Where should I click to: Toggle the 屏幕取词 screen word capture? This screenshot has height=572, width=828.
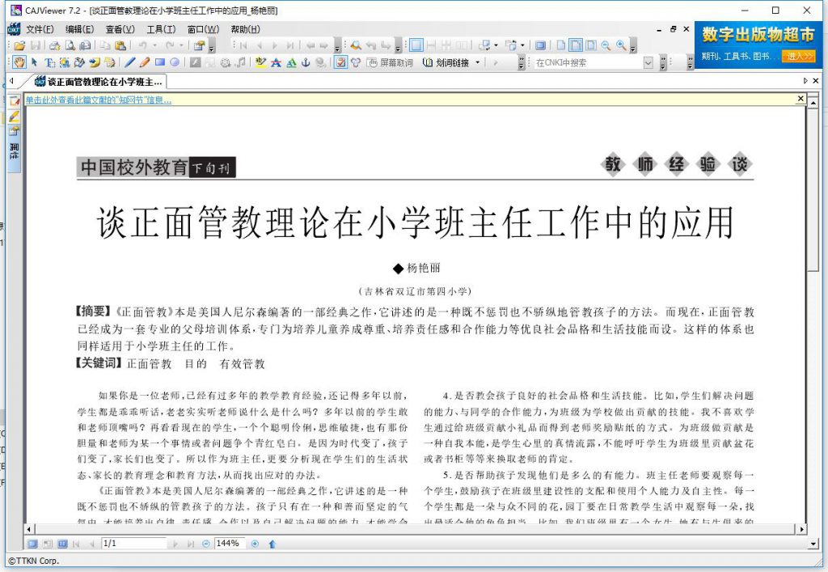[390, 62]
